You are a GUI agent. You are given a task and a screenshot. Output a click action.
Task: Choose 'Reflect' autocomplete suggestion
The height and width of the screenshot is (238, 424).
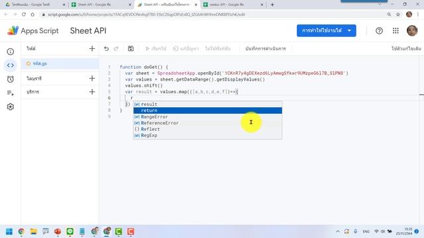pos(207,130)
